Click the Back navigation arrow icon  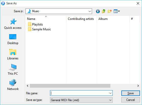98,11
